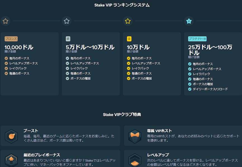242x167 pixels.
Task: Click the 専属 VIPホスト bow tie icon
Action: click(135, 136)
